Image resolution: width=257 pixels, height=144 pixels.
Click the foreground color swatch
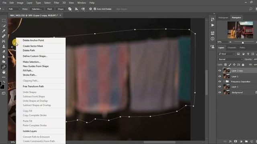pos(1,84)
